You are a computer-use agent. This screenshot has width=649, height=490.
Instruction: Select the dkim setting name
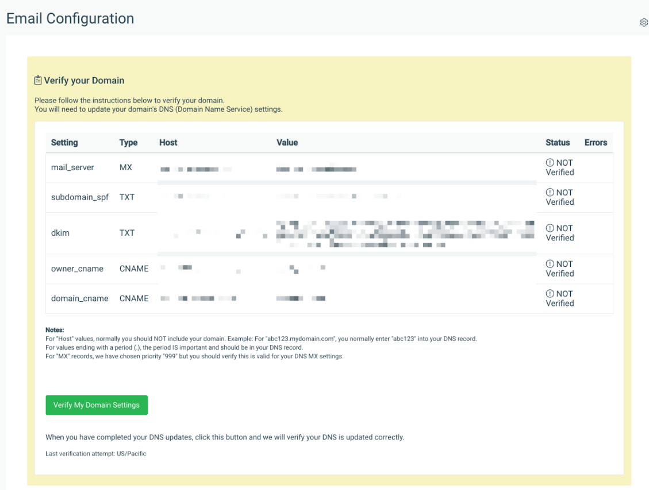pos(60,233)
